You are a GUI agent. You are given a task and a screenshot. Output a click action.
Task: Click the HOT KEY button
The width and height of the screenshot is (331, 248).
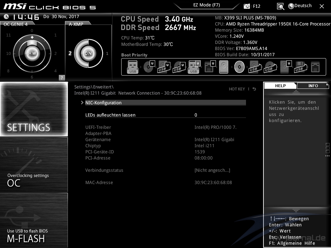[x=237, y=89]
